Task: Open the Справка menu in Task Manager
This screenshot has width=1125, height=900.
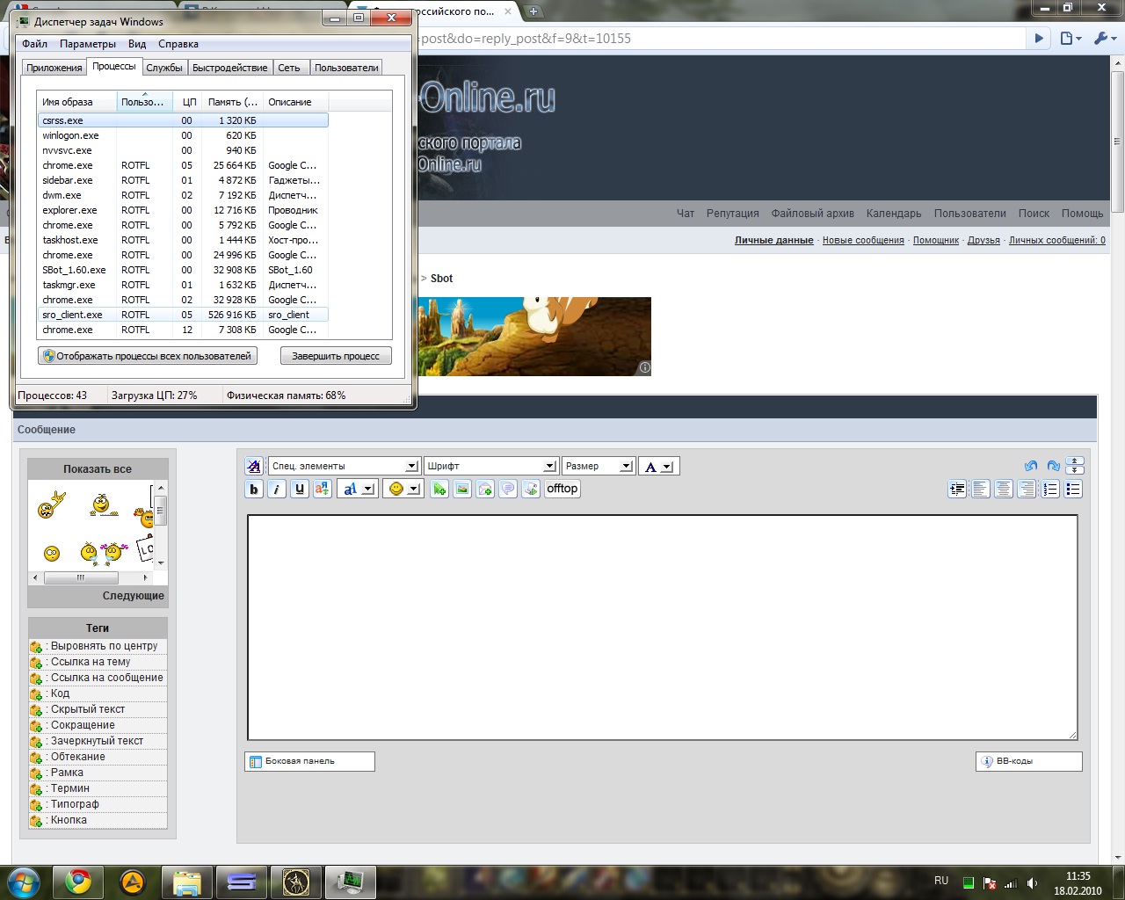Action: [x=178, y=44]
